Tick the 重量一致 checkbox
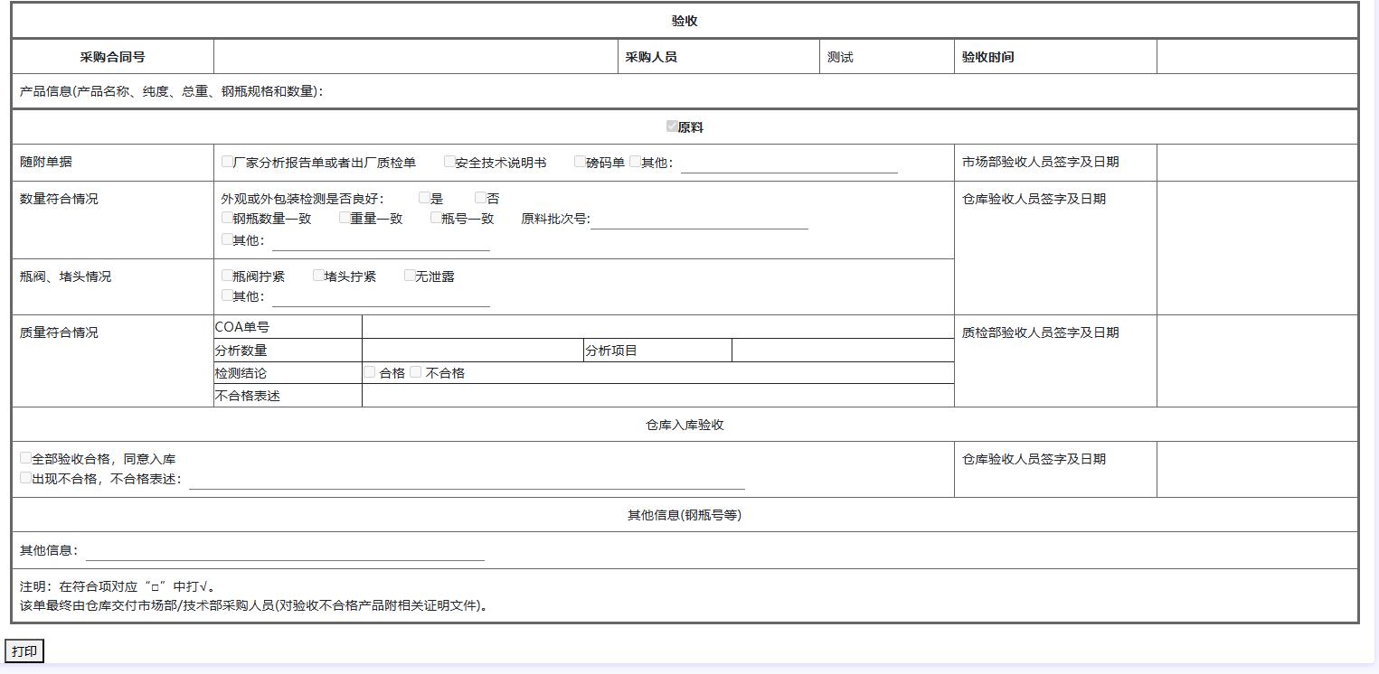1379x674 pixels. 345,217
